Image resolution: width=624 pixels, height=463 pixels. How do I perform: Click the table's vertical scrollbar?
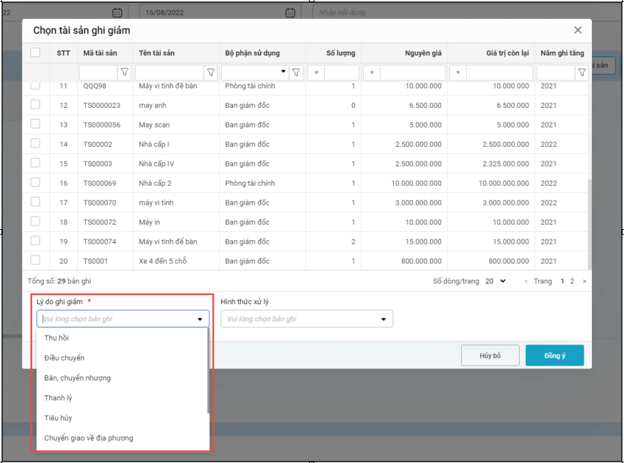coord(589,223)
